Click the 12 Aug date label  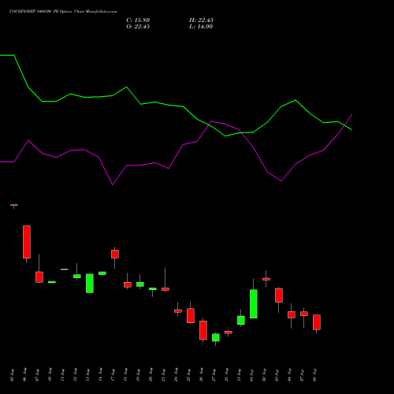tap(75, 375)
